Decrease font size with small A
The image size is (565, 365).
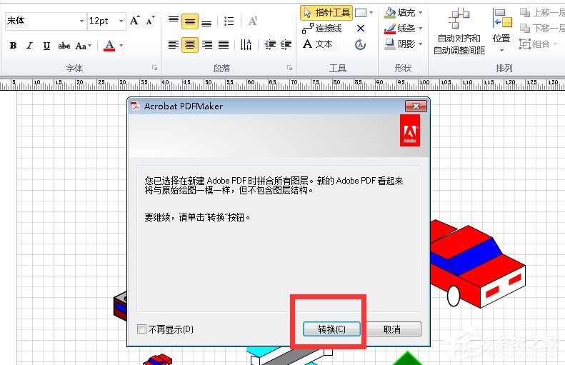point(151,21)
